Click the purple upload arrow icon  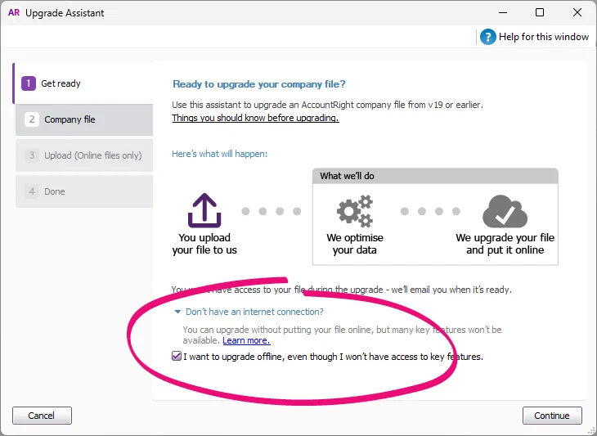[204, 210]
